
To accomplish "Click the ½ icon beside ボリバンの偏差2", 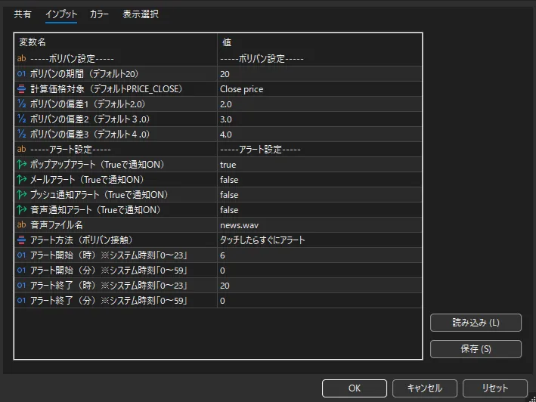I will coord(21,119).
